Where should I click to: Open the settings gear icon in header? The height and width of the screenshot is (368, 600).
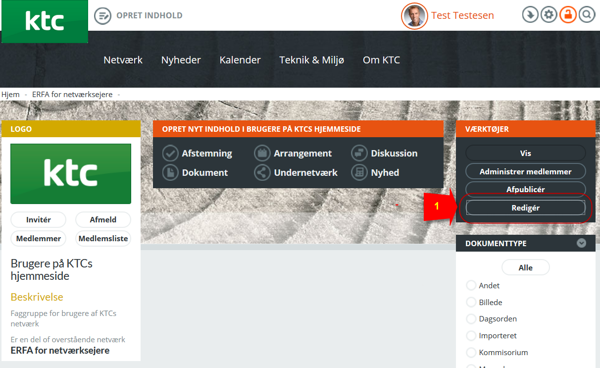click(549, 15)
